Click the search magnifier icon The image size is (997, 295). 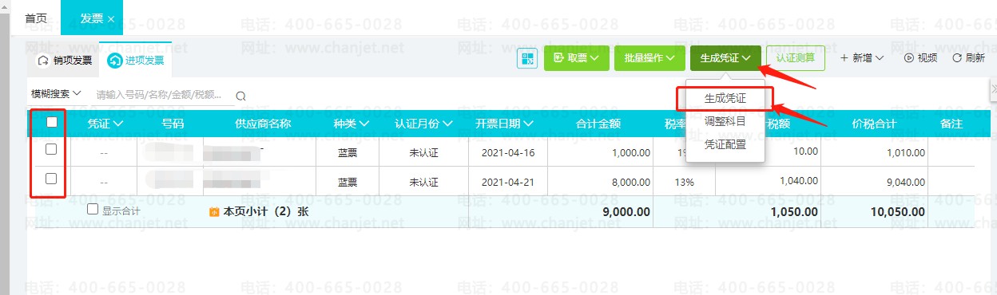pyautogui.click(x=240, y=96)
